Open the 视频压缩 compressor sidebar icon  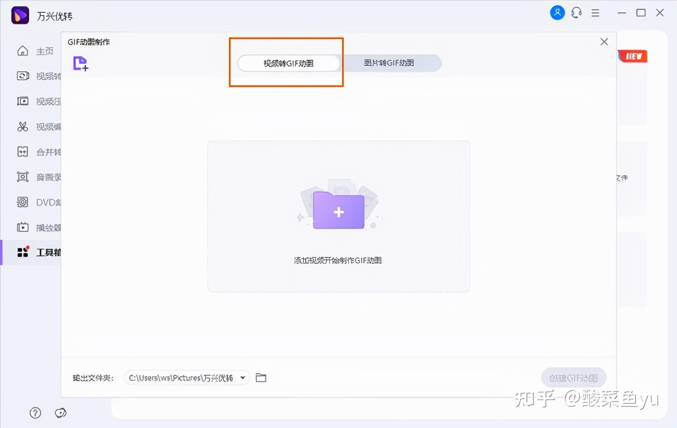23,101
